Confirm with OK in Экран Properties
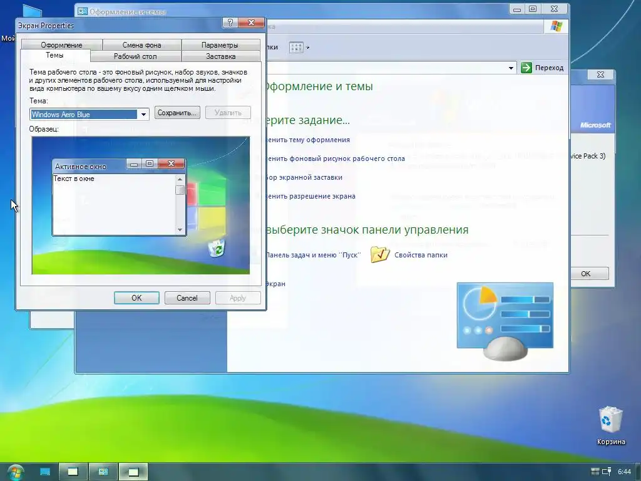The width and height of the screenshot is (641, 481). [x=136, y=297]
